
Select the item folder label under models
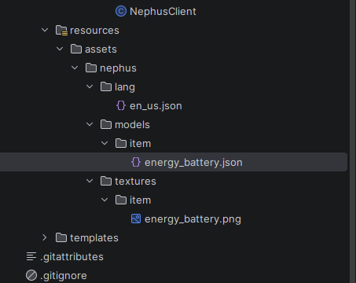coord(141,144)
